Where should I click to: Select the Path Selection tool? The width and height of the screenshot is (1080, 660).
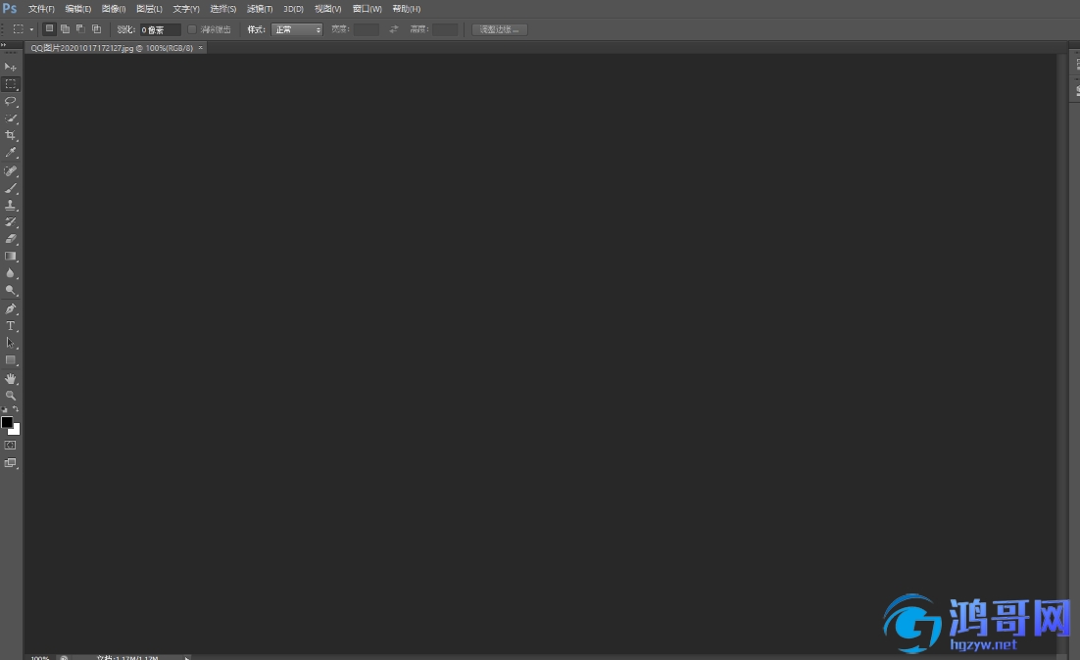click(11, 343)
